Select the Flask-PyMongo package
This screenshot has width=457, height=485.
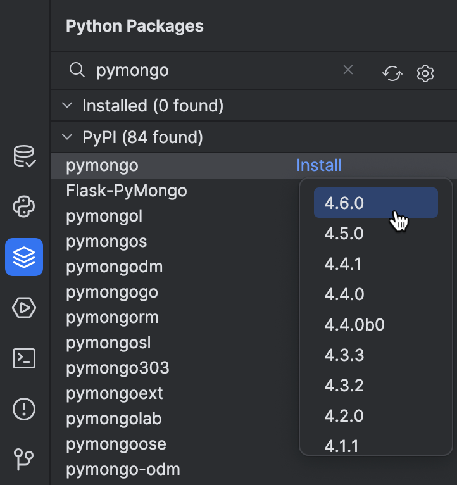coord(127,191)
